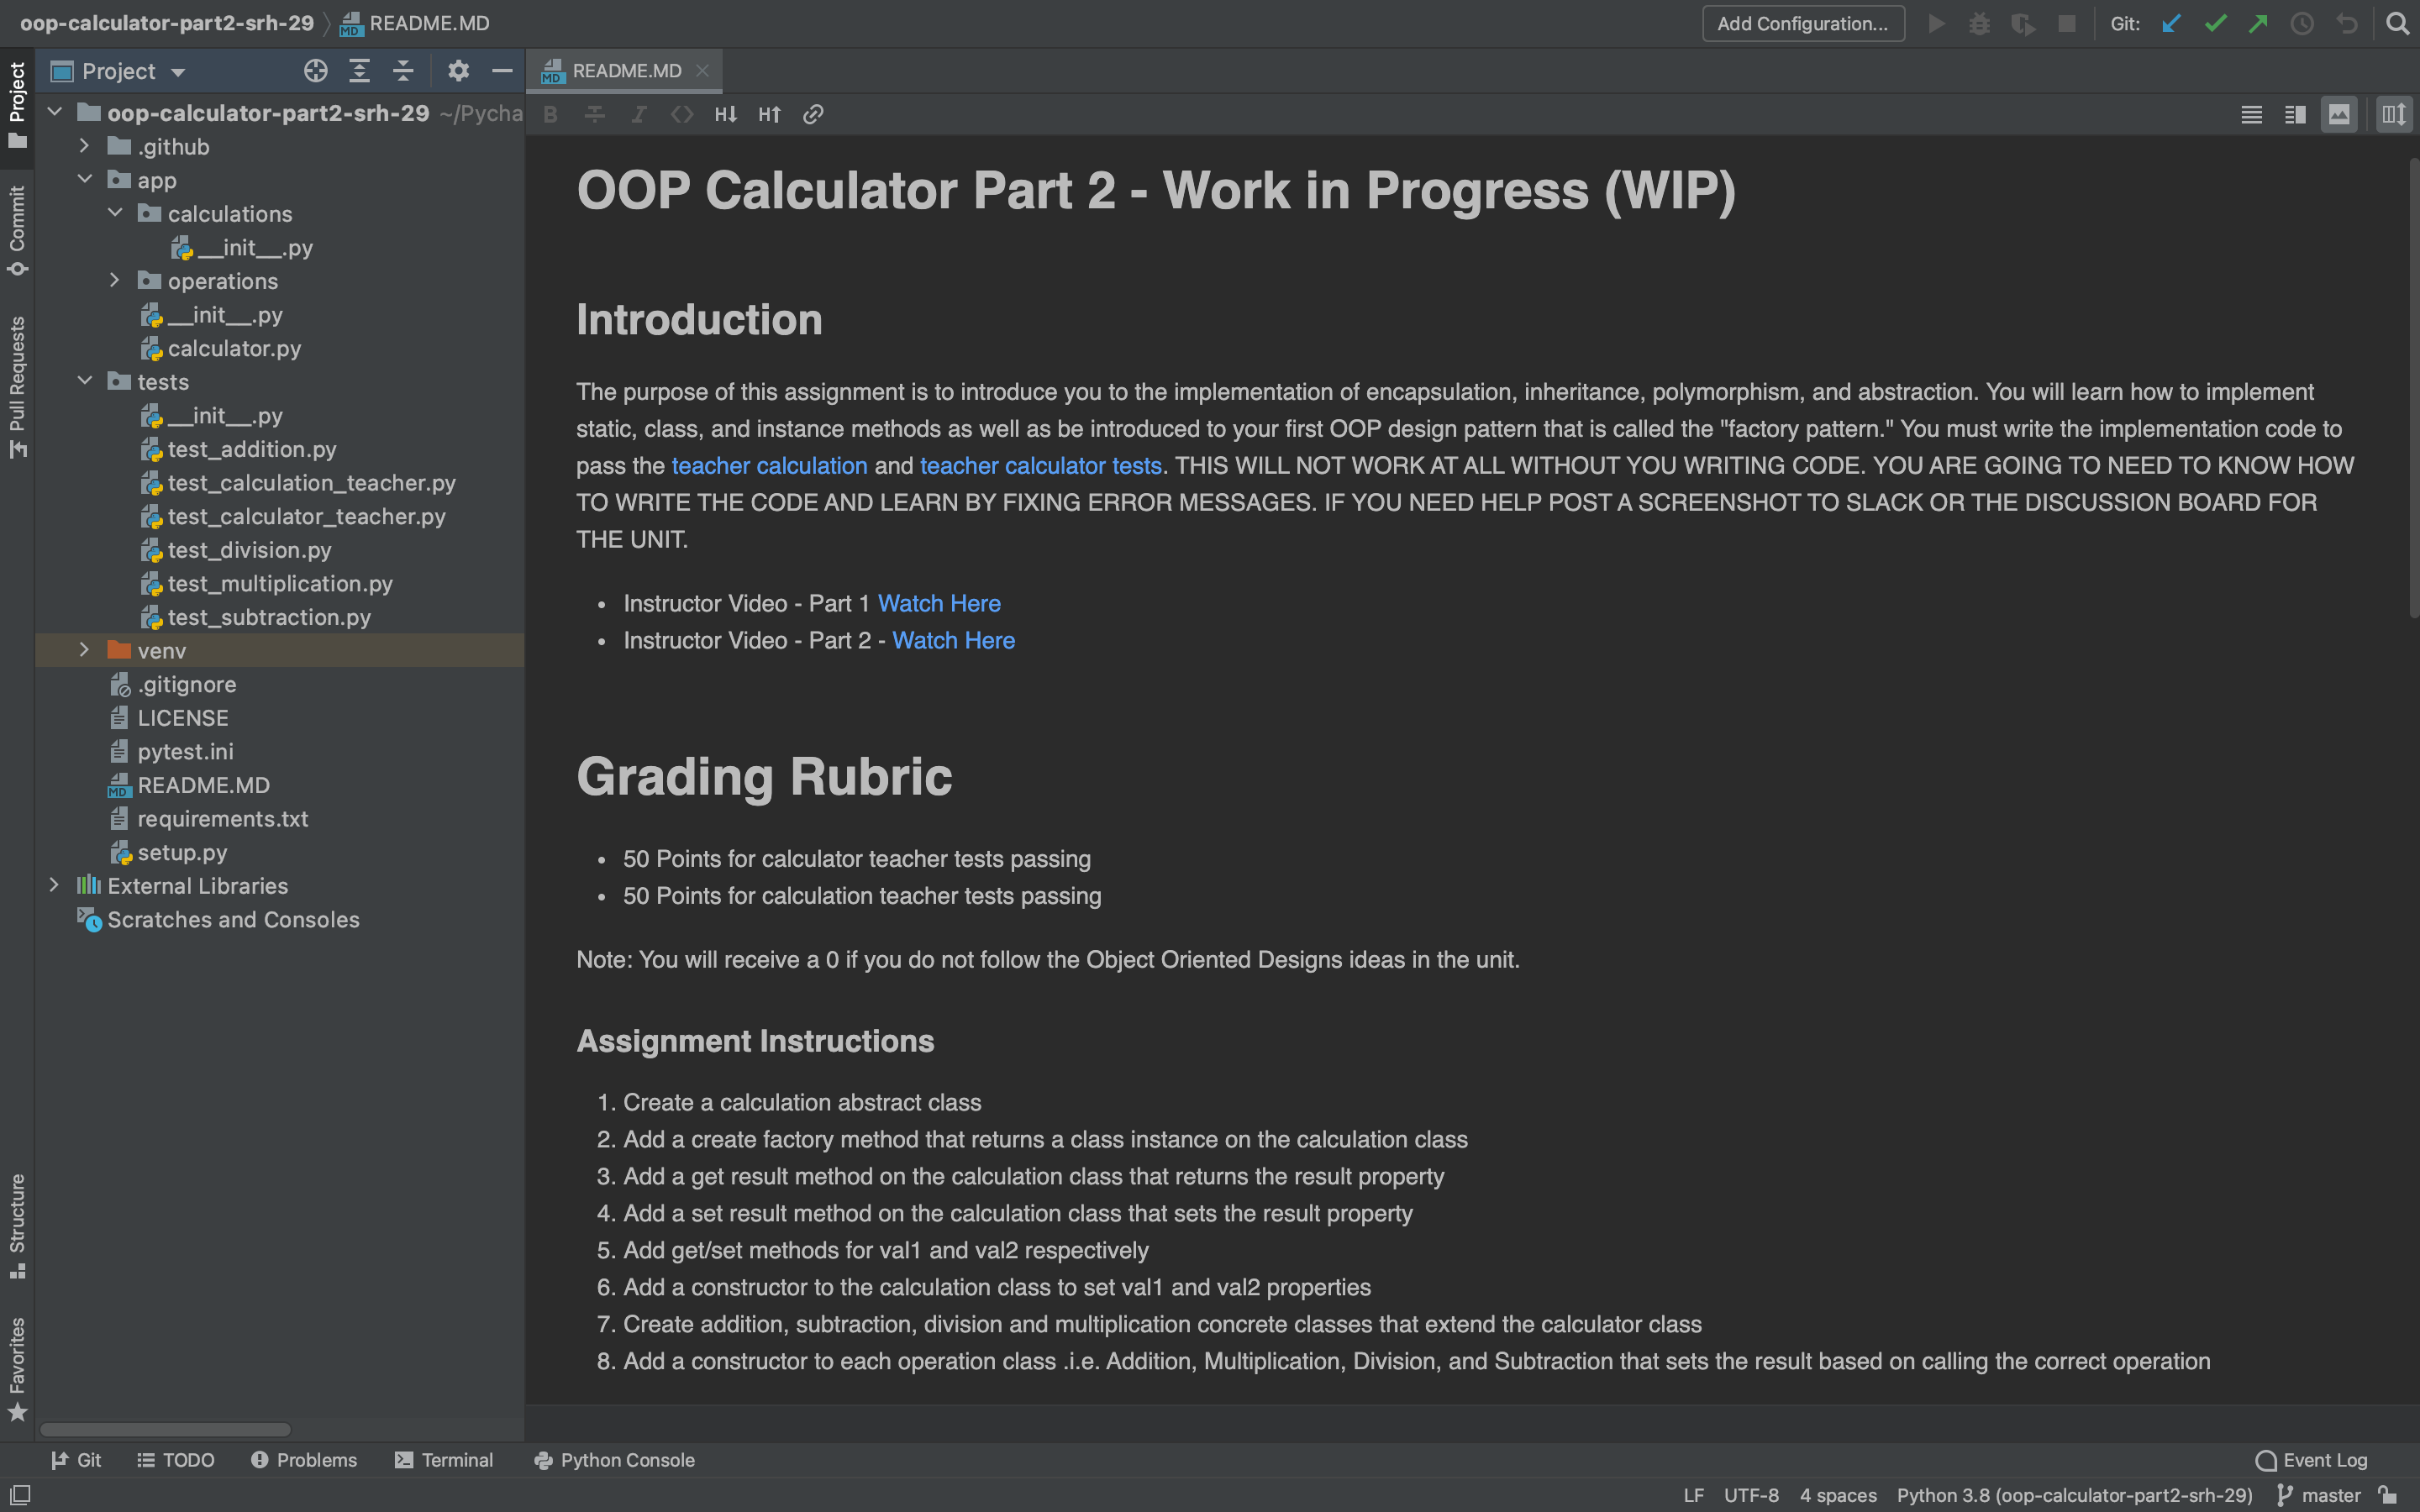This screenshot has height=1512, width=2420.
Task: Open the Python Console tab
Action: (613, 1460)
